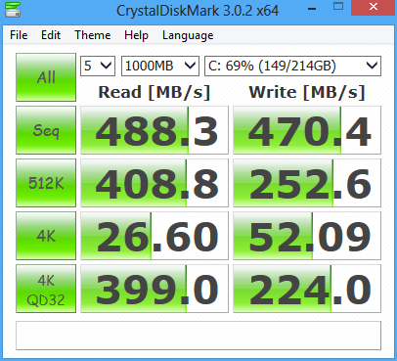Image resolution: width=397 pixels, height=361 pixels.
Task: Open the test count dropdown showing 5
Action: coord(98,66)
